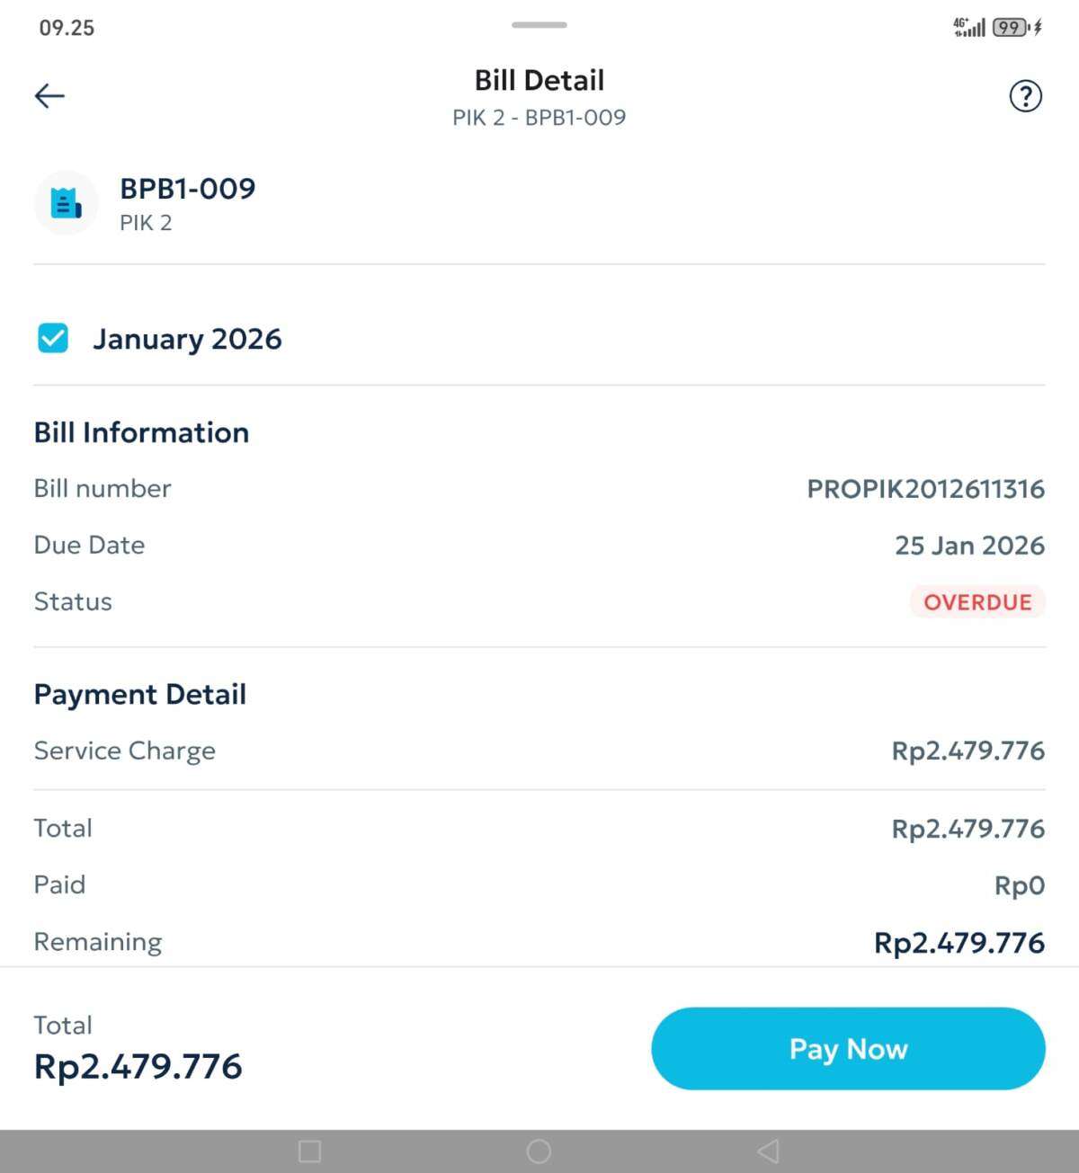Tap the OVERDUE status badge

(x=977, y=601)
